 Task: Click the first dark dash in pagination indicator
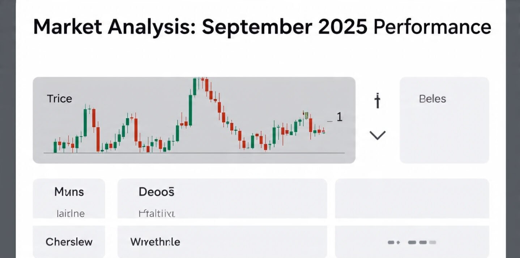[391, 242]
